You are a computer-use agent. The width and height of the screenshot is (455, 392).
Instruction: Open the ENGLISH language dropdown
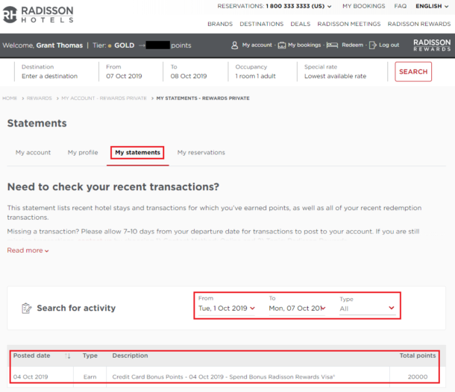point(432,6)
